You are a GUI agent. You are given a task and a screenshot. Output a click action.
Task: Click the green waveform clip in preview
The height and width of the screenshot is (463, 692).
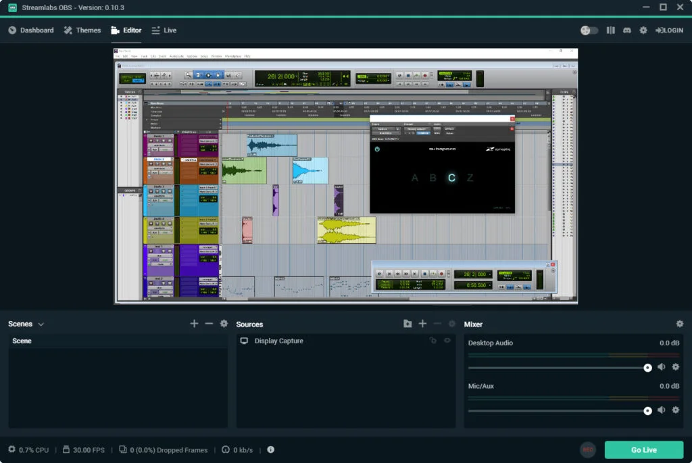(244, 170)
